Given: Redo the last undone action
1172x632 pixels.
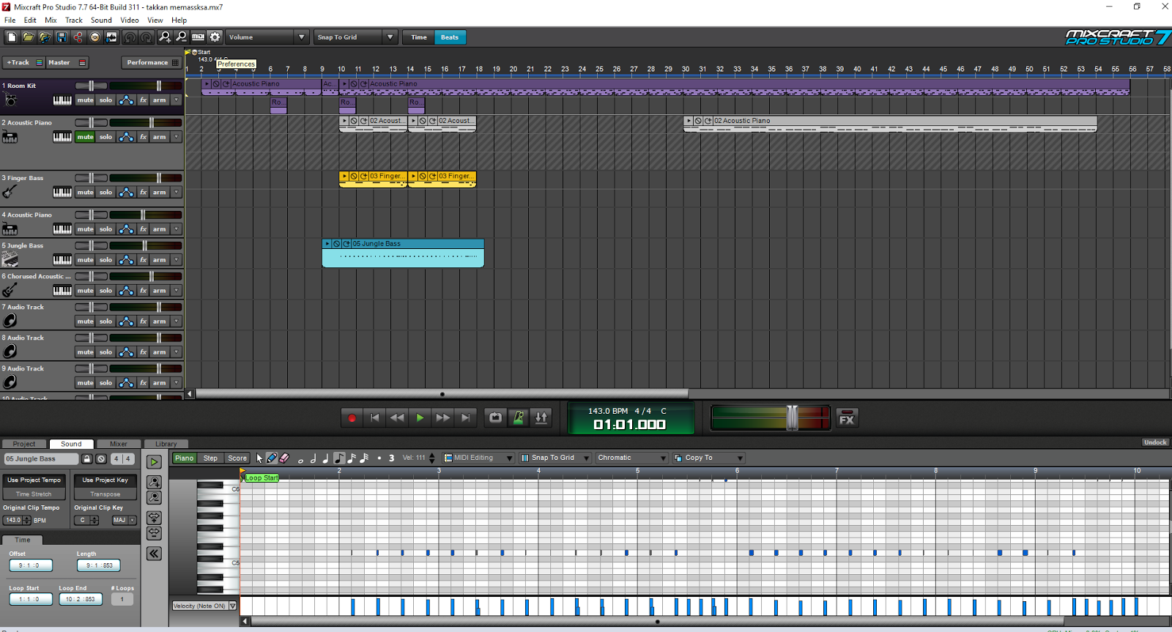Looking at the screenshot, I should [x=146, y=37].
